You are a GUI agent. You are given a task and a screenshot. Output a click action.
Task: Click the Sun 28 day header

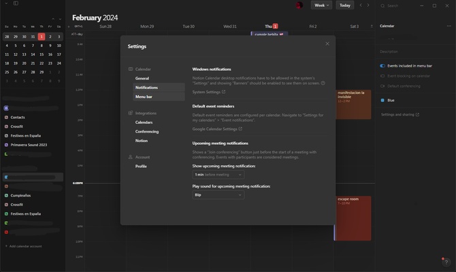(105, 26)
